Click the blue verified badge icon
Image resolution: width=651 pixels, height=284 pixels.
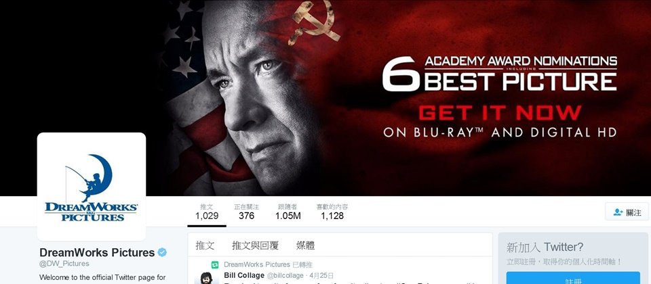[162, 252]
